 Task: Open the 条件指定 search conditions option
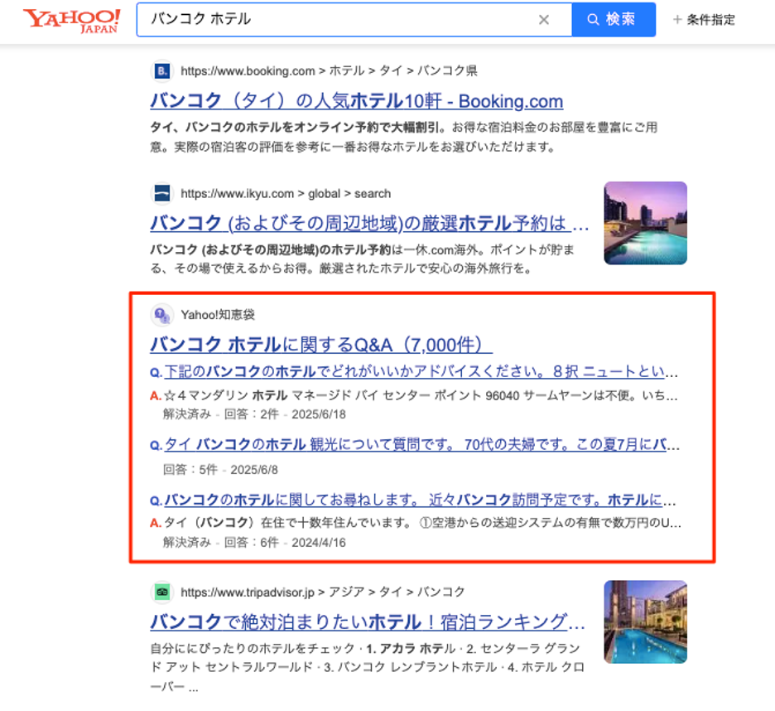point(704,20)
